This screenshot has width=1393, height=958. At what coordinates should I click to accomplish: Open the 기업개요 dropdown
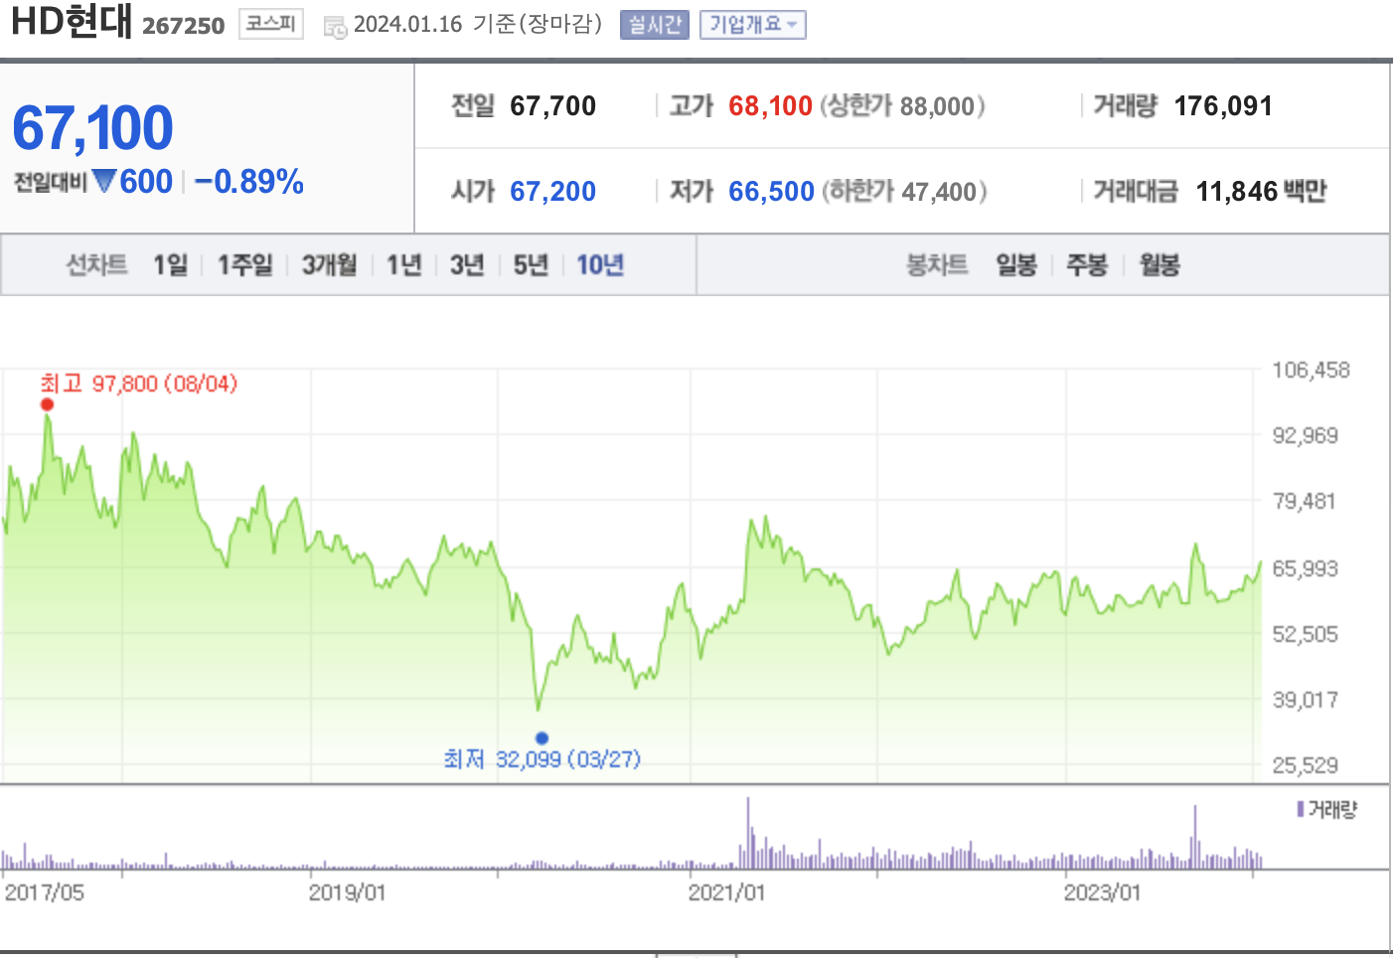[753, 25]
